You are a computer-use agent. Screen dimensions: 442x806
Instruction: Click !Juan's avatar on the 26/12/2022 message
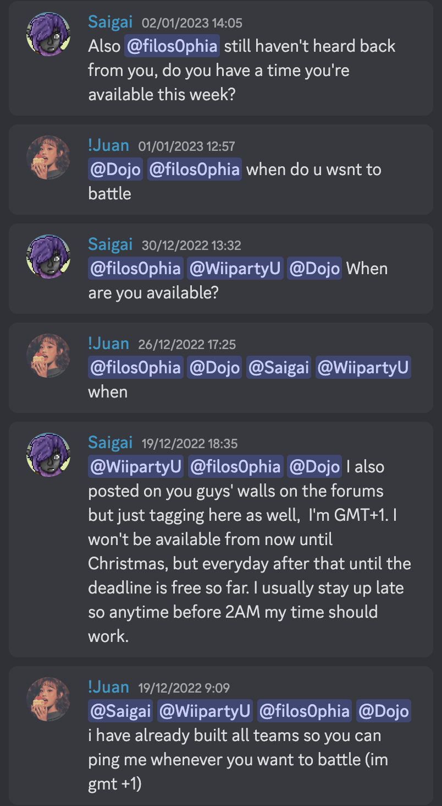coord(48,356)
